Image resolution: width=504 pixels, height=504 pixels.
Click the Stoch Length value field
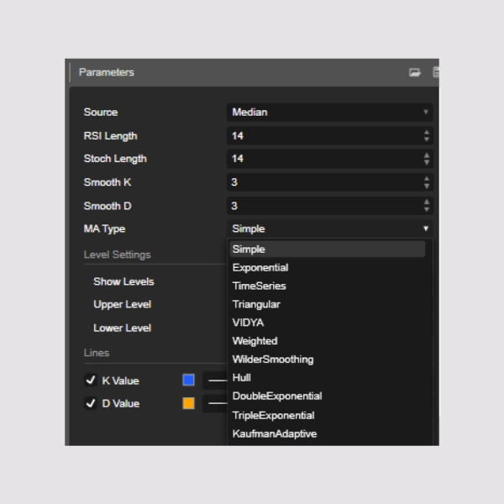(323, 159)
